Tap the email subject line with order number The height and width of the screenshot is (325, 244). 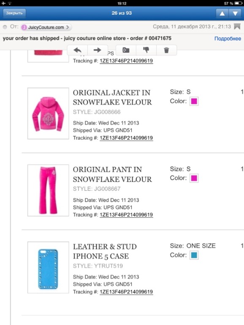(x=87, y=38)
